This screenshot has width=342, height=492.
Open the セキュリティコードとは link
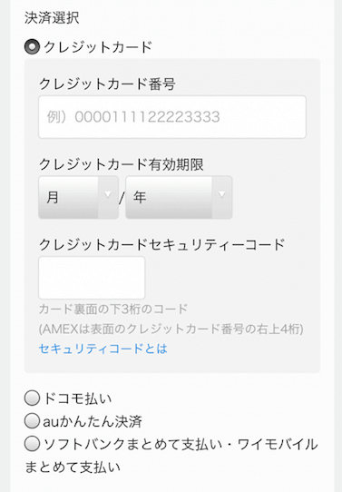(x=103, y=349)
